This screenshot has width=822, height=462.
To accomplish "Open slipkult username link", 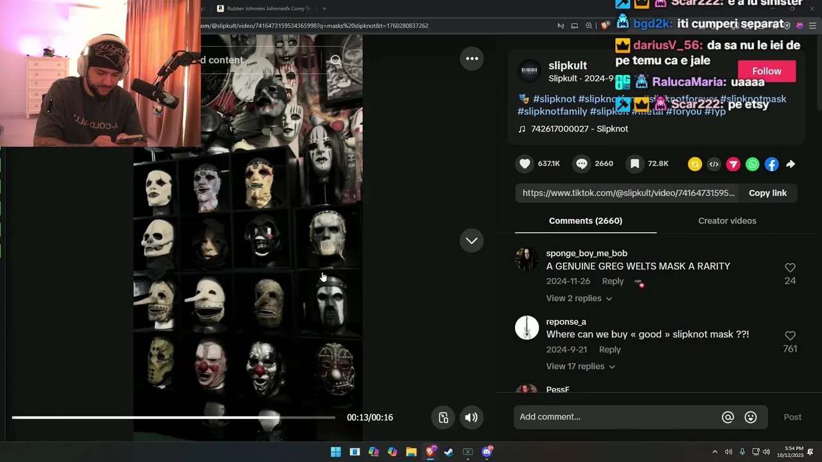I will pyautogui.click(x=568, y=65).
